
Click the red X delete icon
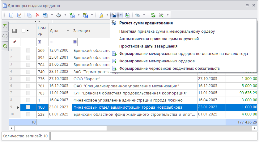(37, 15)
